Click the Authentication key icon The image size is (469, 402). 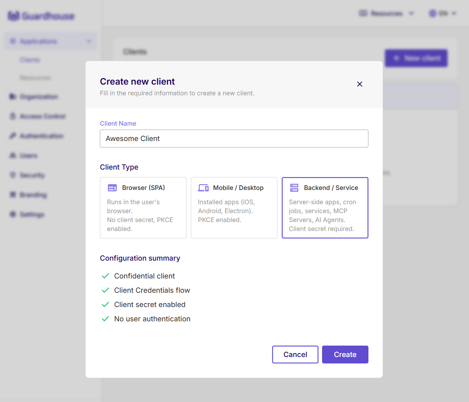click(13, 136)
